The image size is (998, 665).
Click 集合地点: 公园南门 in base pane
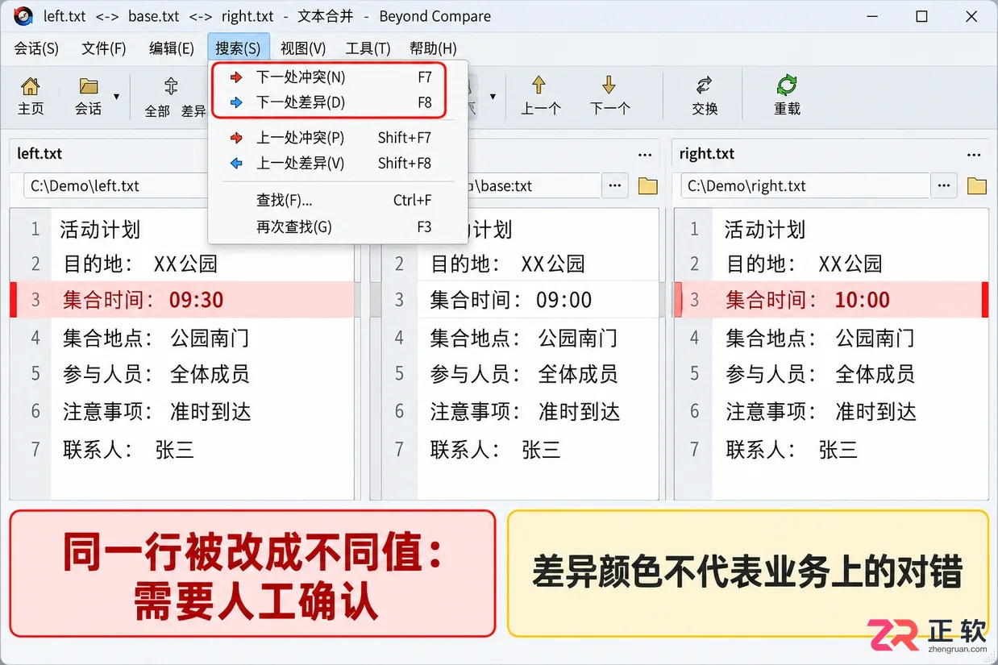524,338
